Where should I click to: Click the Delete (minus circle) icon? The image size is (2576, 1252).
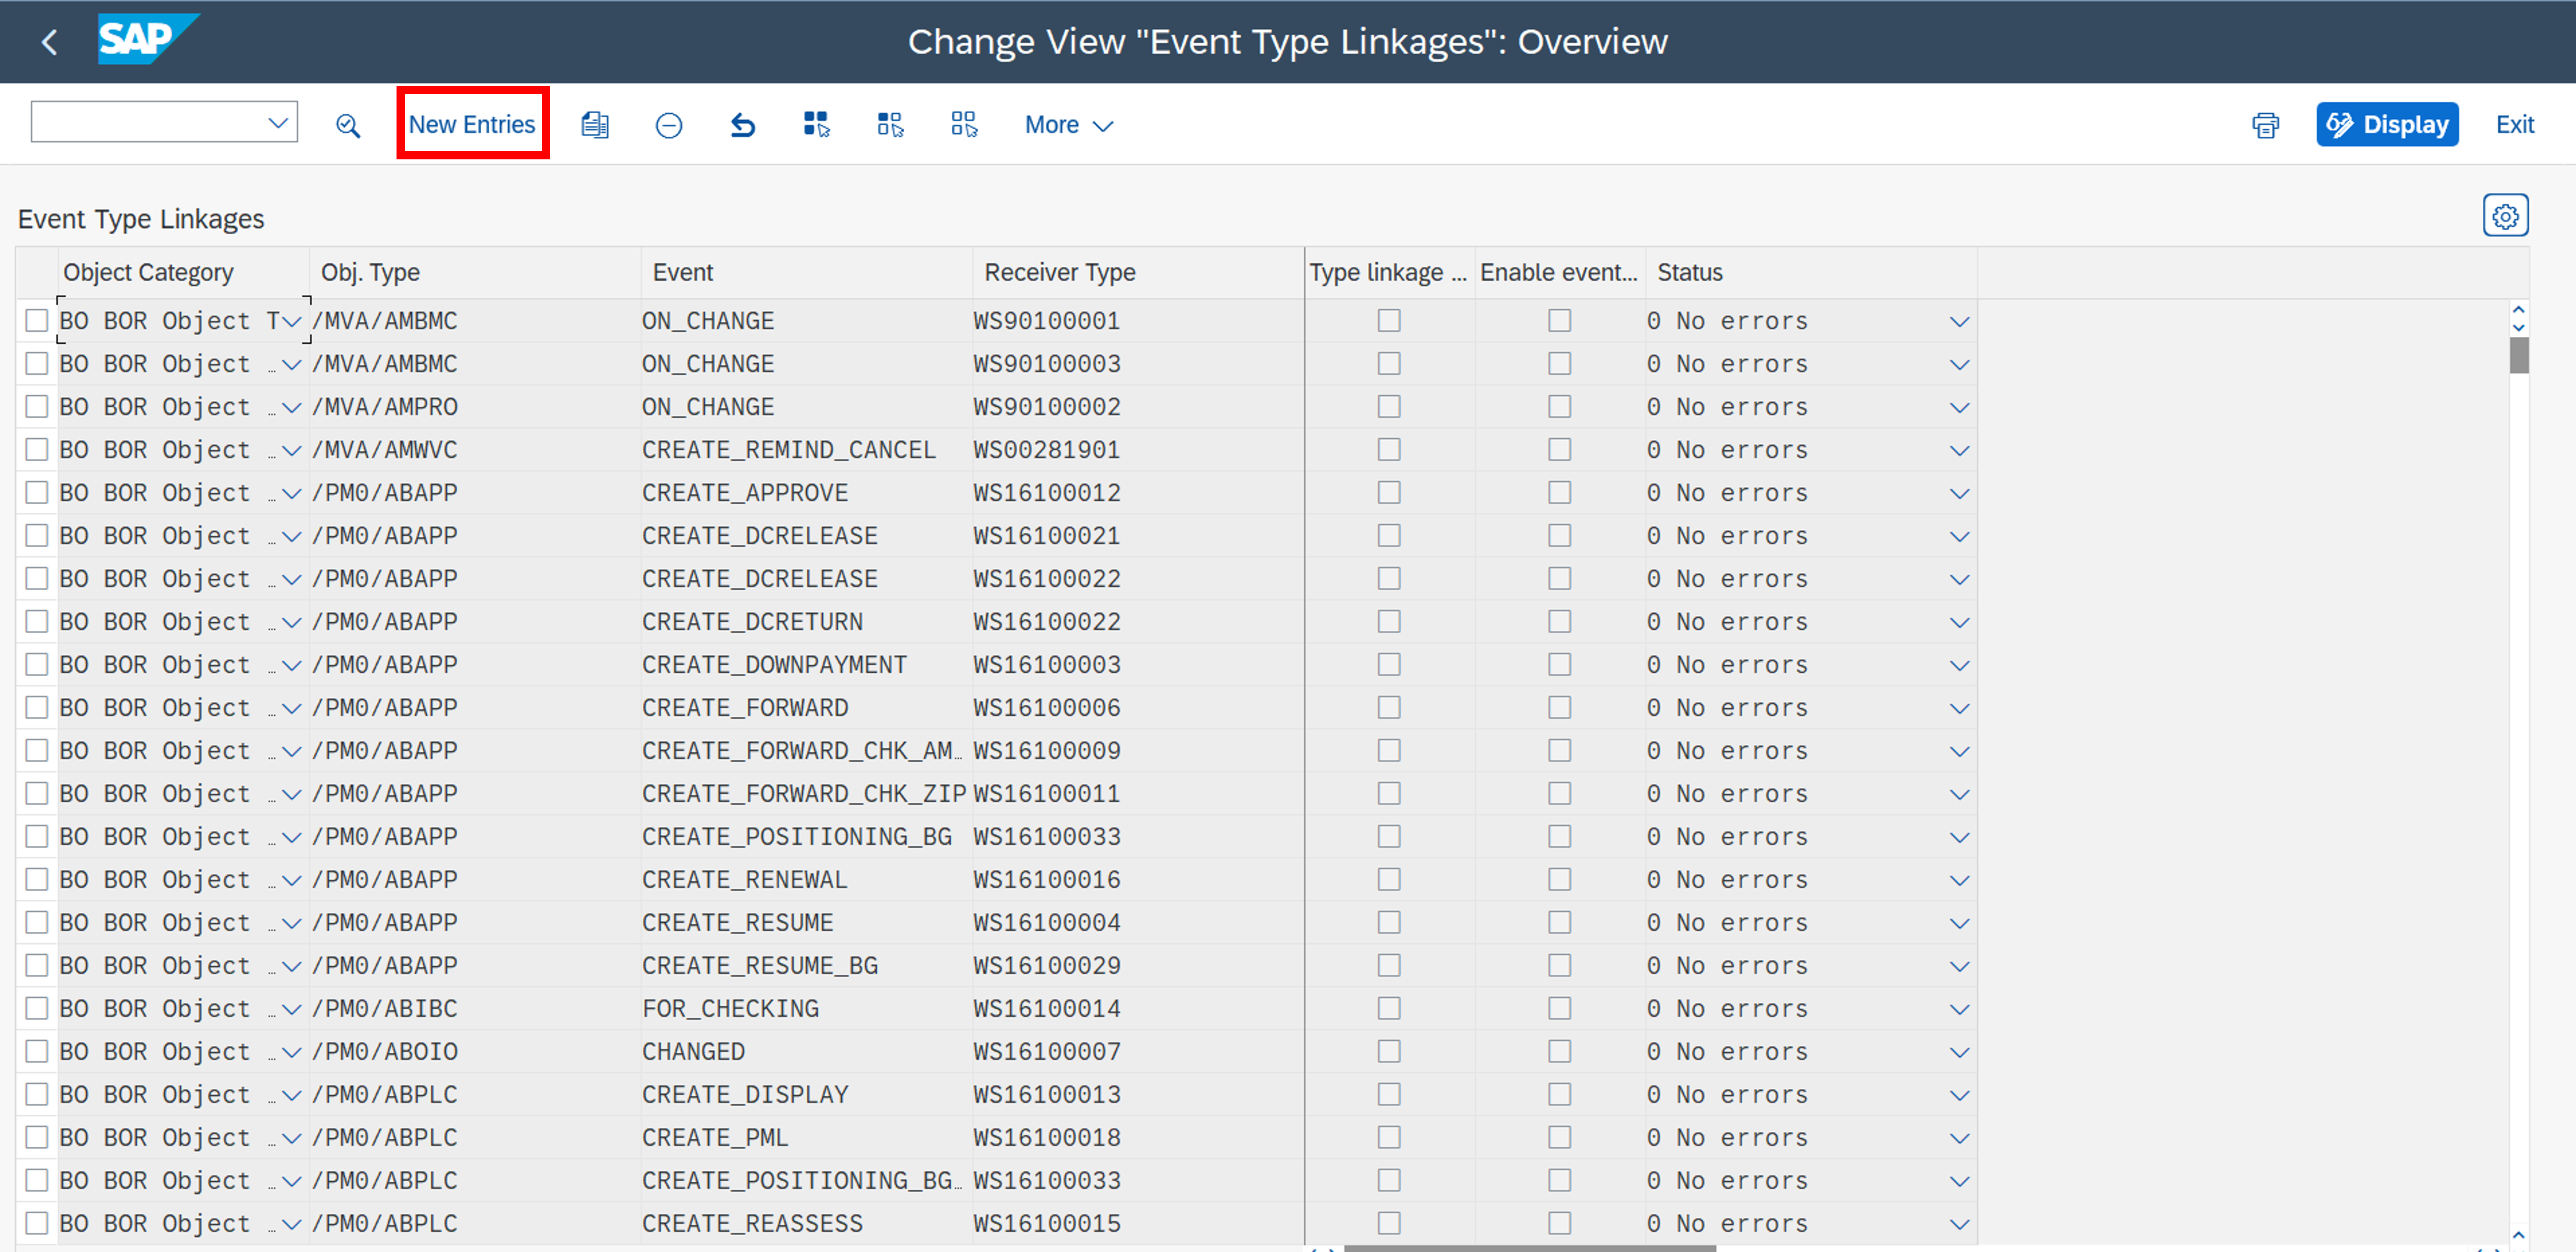[x=668, y=125]
